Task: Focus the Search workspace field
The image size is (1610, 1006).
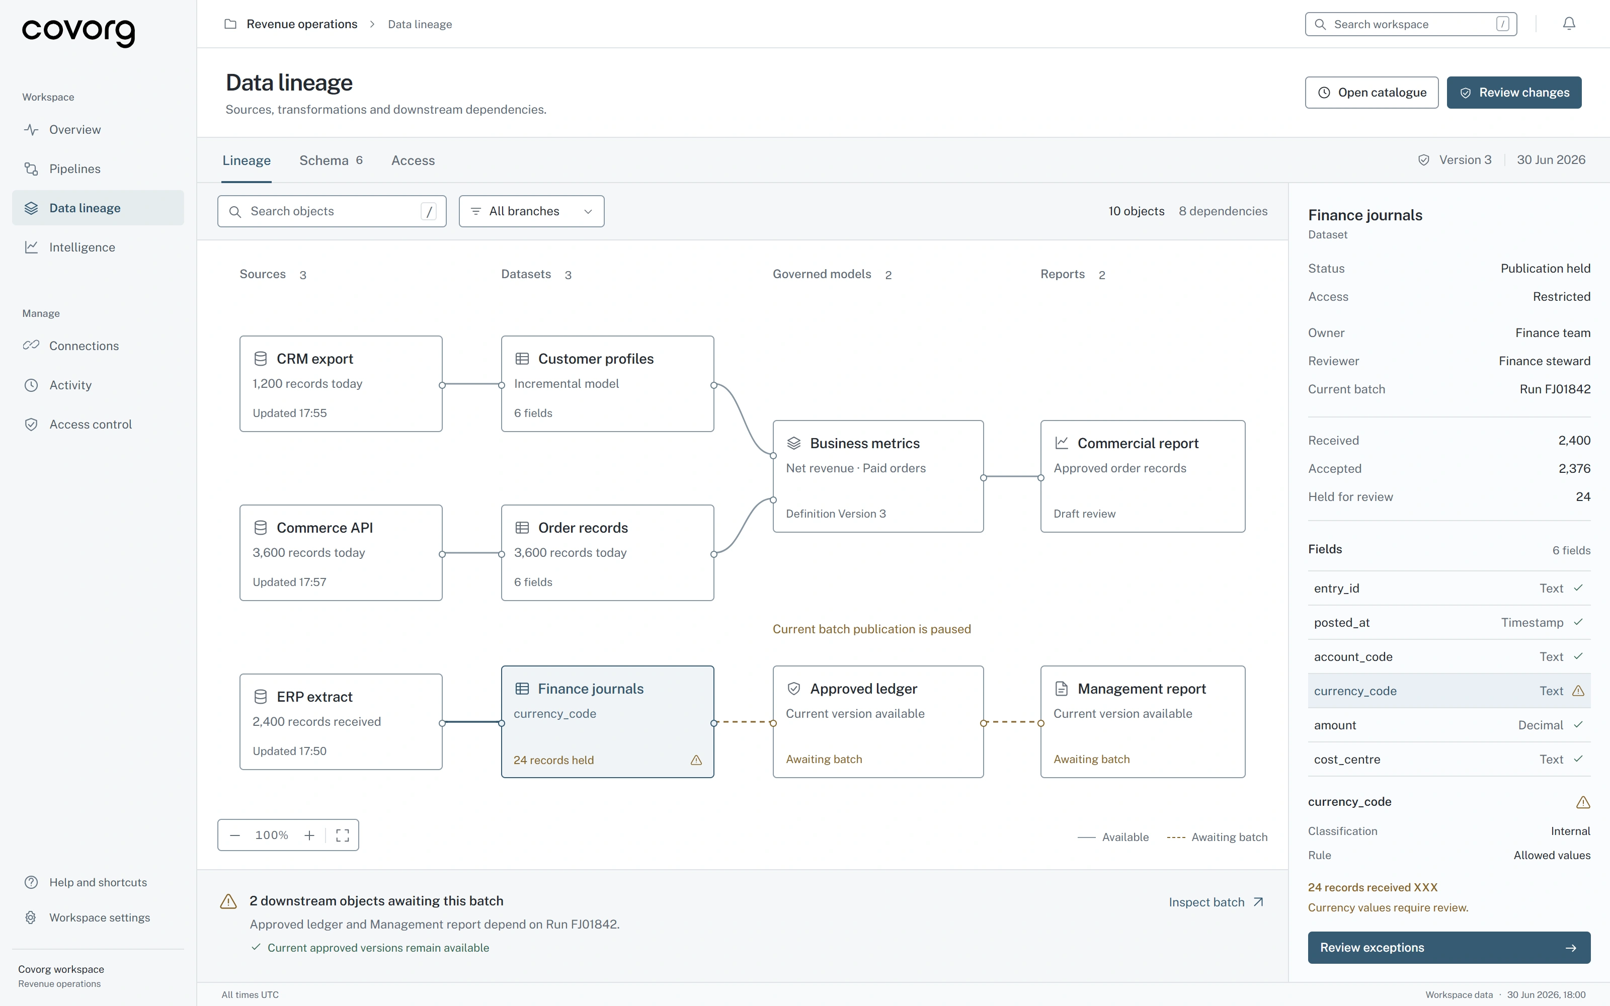Action: 1410,24
